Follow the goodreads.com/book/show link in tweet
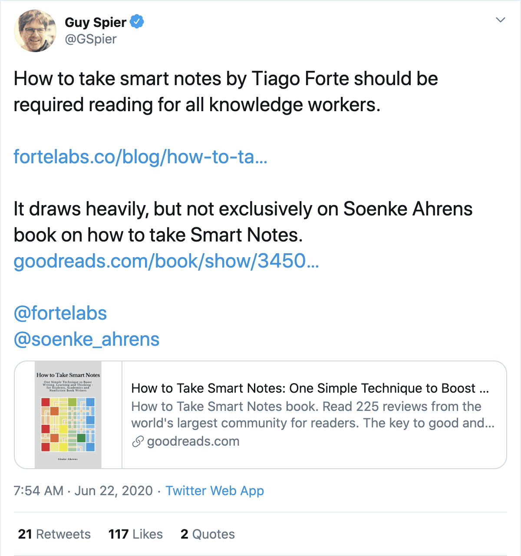Viewport: 521px width, 556px height. [x=166, y=261]
